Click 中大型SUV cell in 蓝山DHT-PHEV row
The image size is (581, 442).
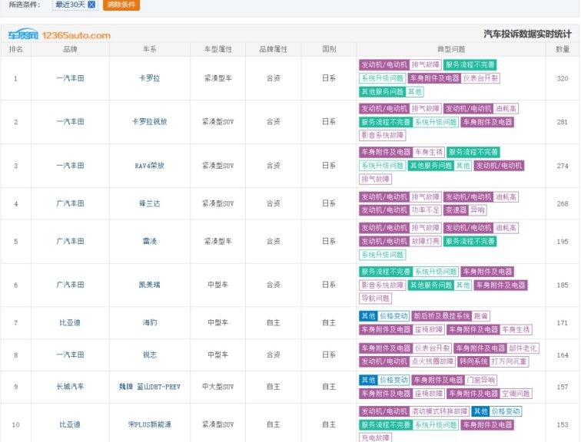click(218, 387)
